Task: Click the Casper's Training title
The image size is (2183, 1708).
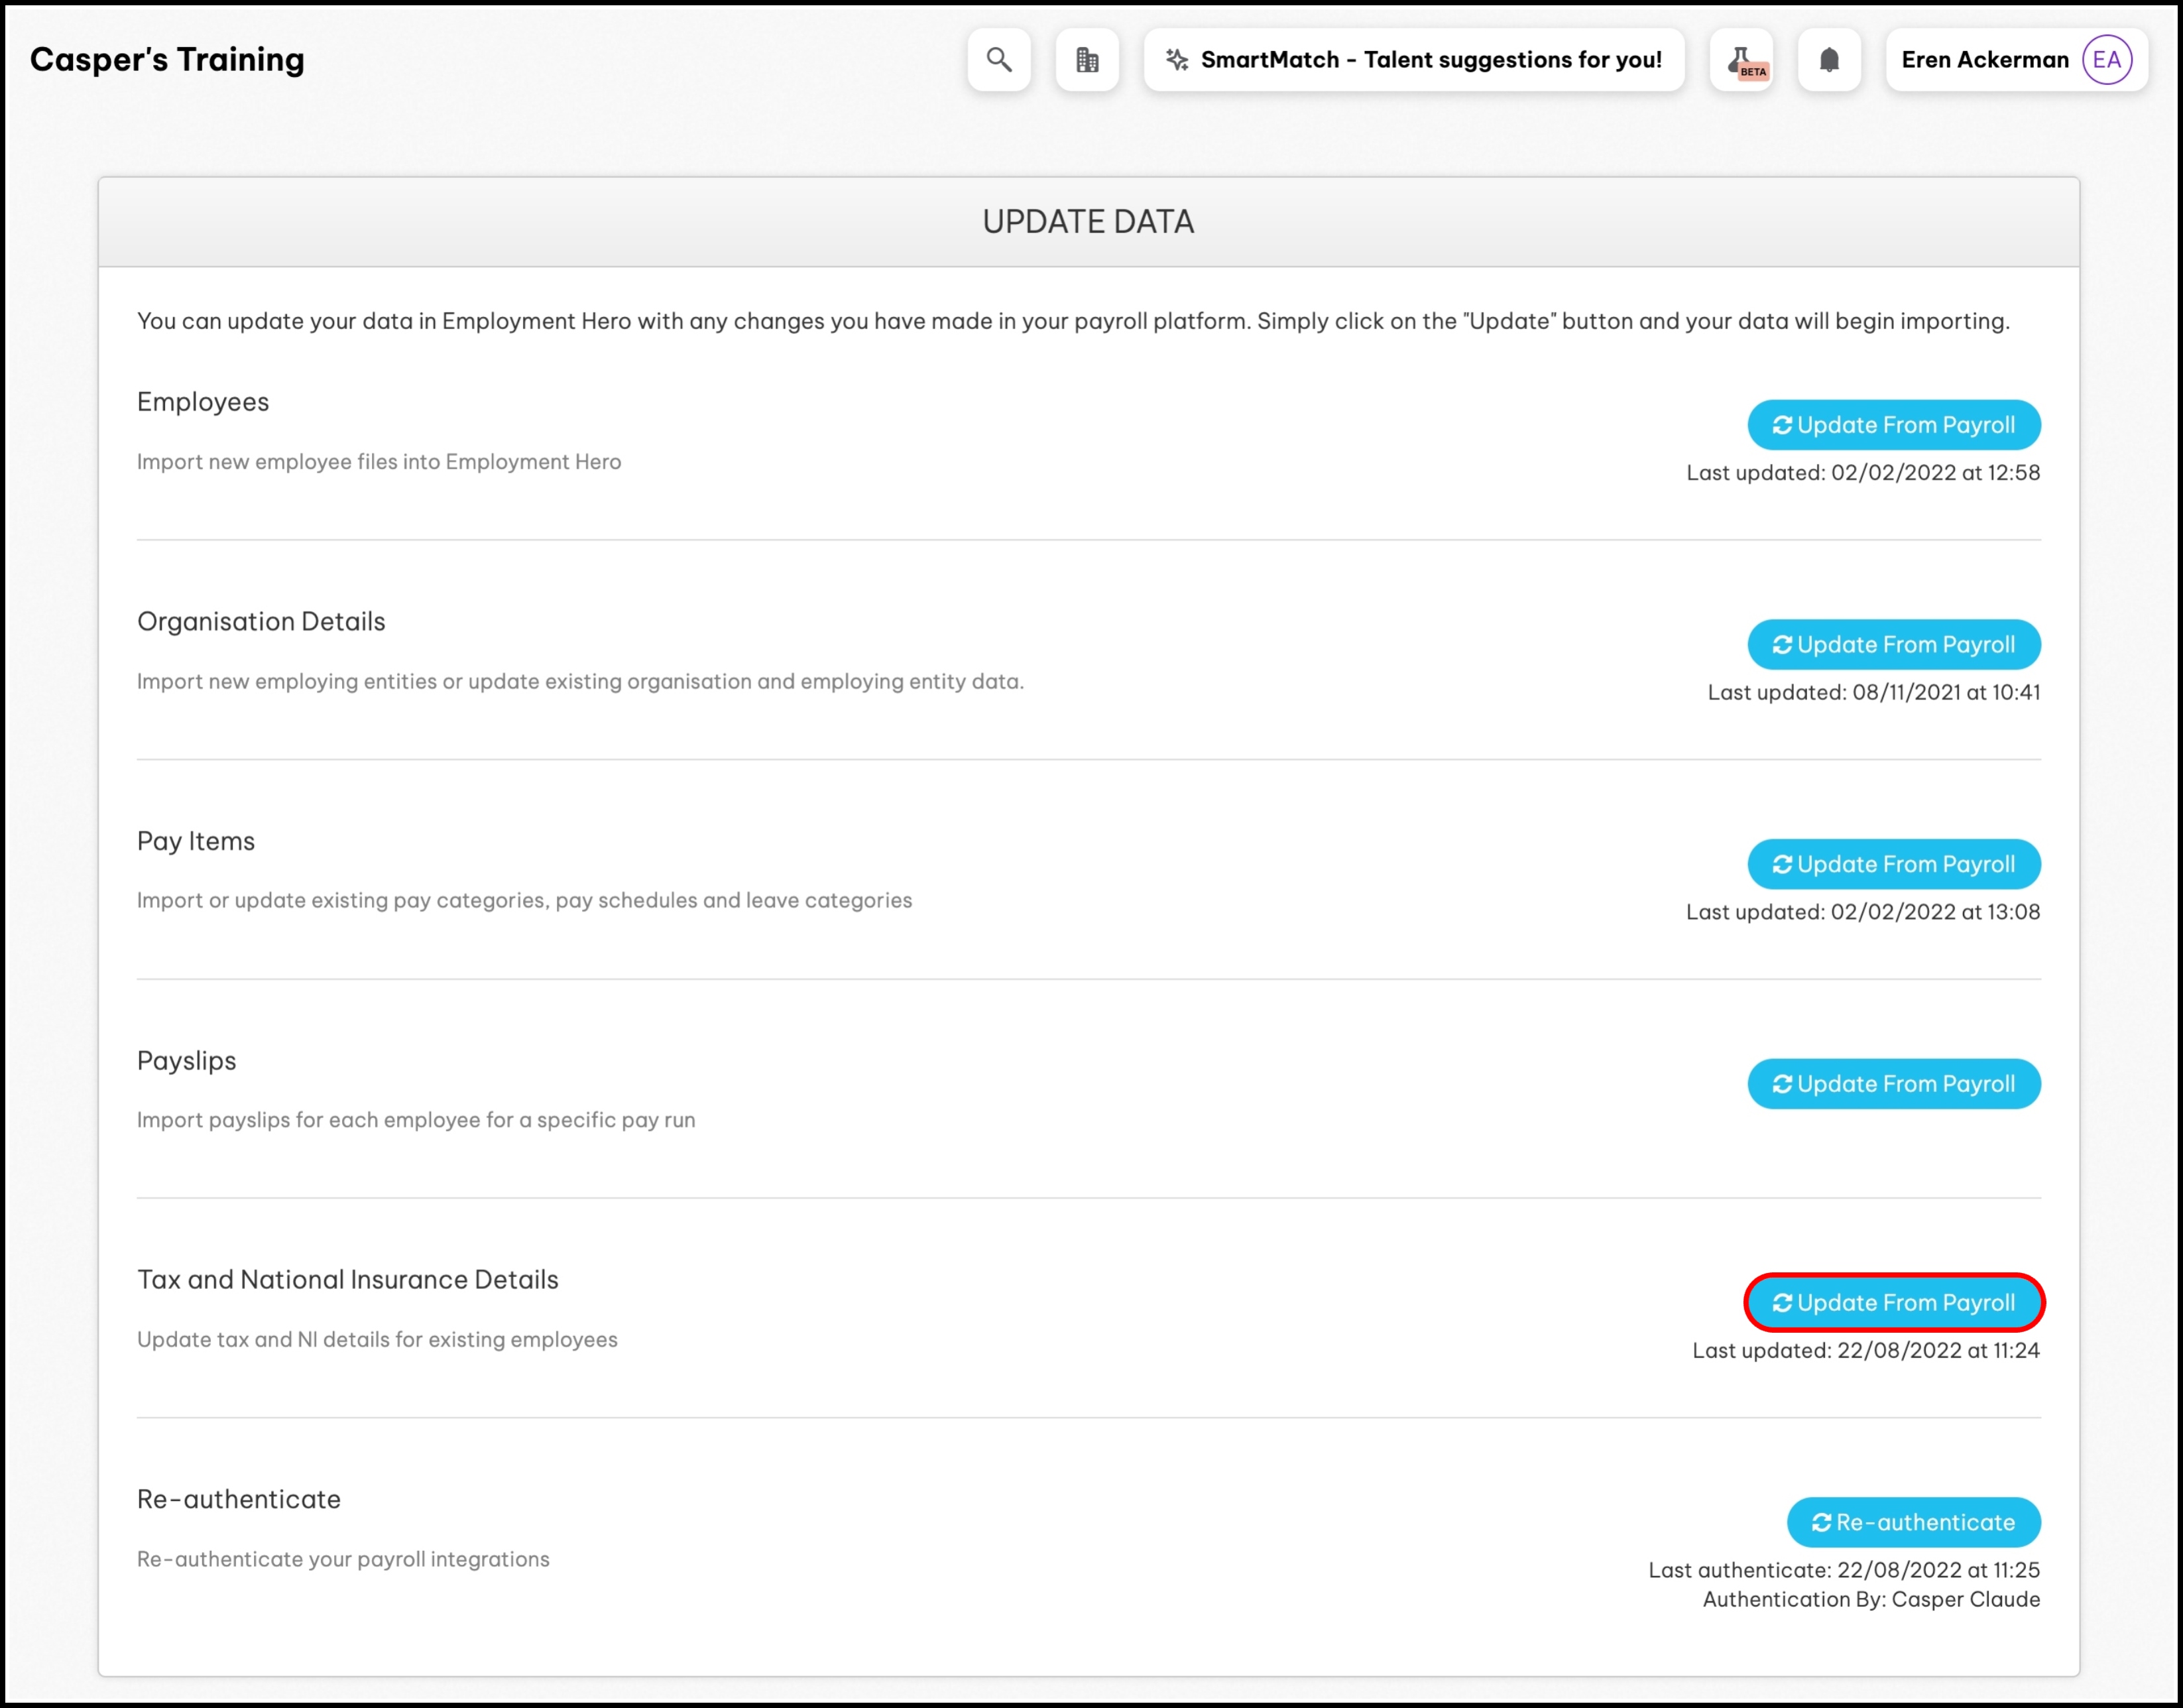Action: (167, 60)
